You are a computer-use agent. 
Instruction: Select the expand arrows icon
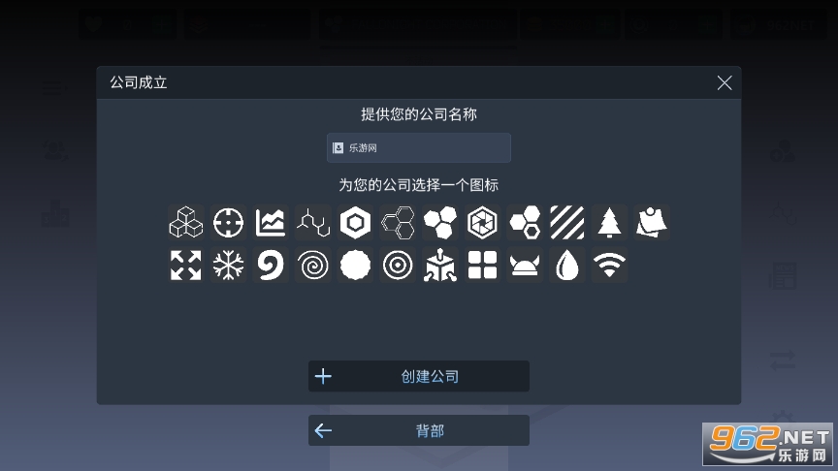tap(186, 265)
